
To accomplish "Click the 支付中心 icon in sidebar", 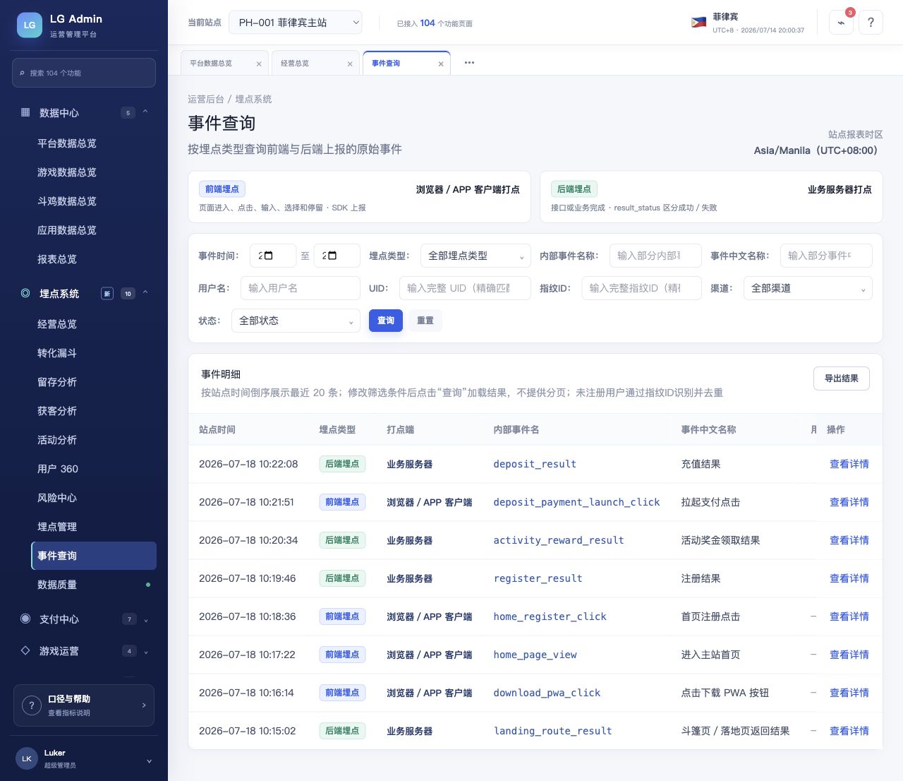I will click(25, 619).
